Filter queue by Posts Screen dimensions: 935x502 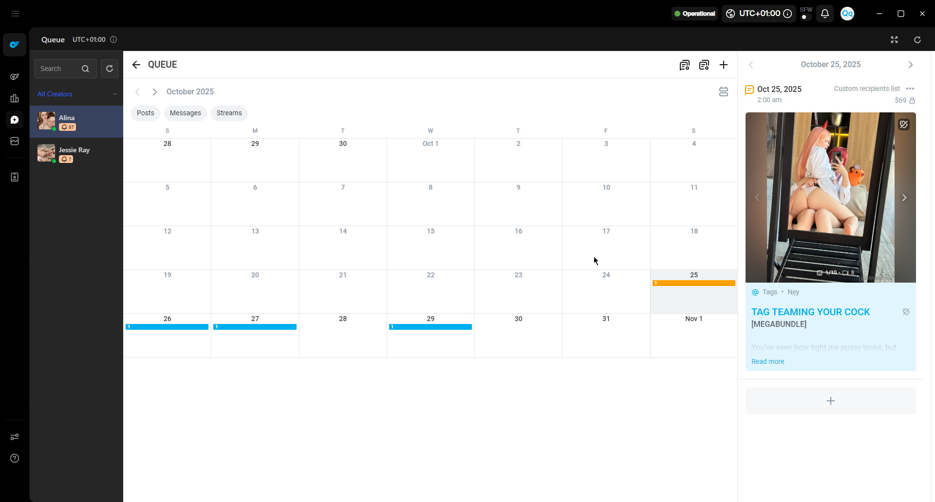[145, 113]
